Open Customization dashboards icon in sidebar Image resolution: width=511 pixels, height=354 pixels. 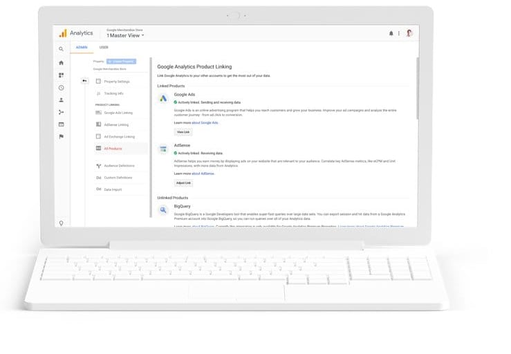tap(61, 75)
